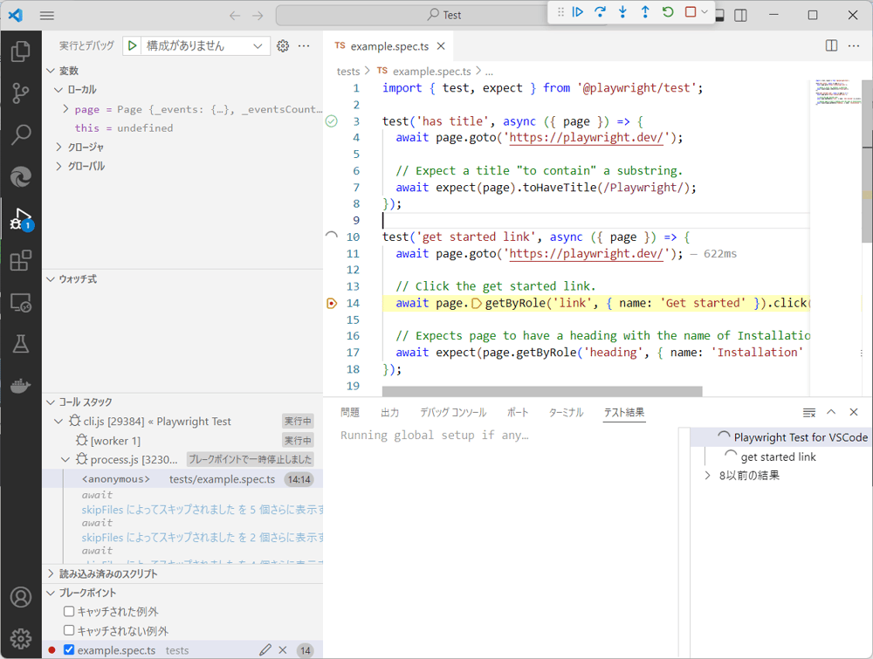
Task: Go forward with navigation arrow
Action: (258, 15)
